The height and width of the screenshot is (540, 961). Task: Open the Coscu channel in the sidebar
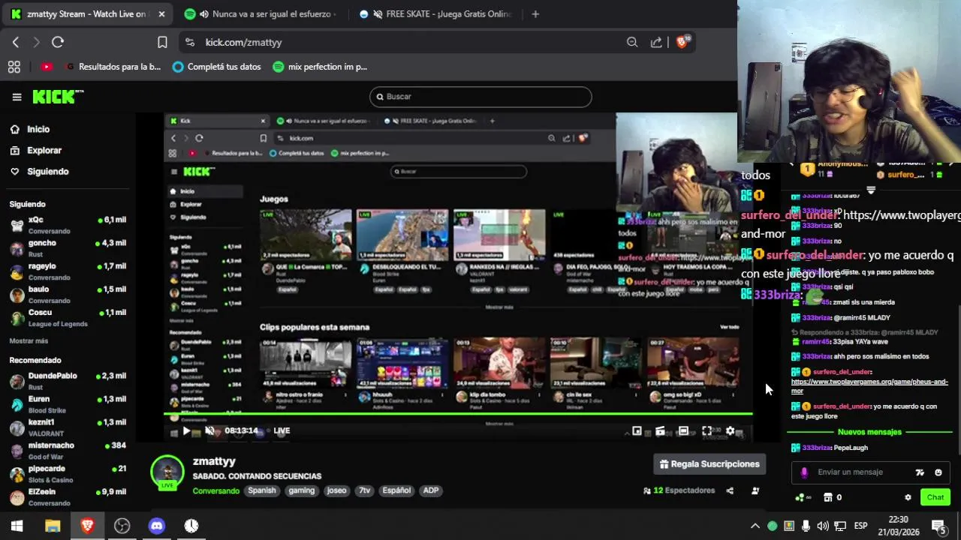coord(67,317)
